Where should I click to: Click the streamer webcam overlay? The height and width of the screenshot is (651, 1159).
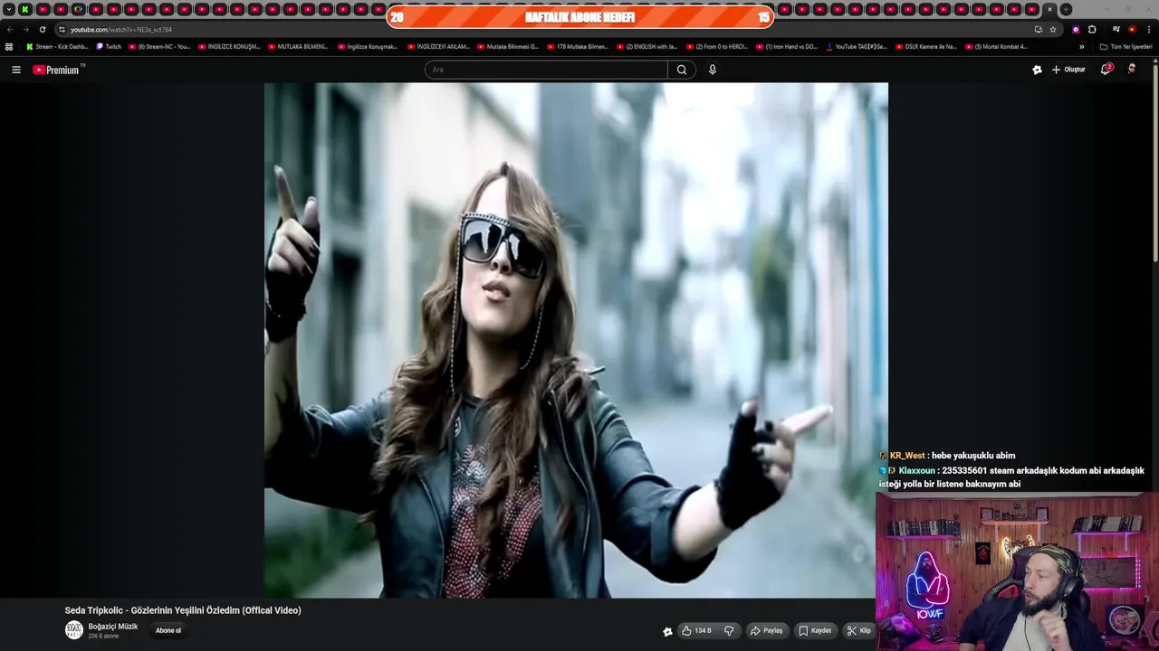tap(1017, 571)
